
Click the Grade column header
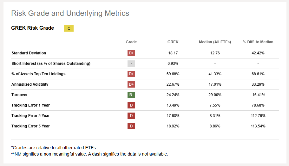point(131,42)
